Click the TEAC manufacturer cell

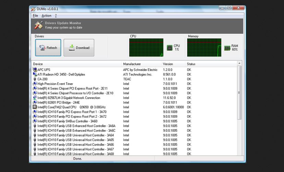click(127, 79)
